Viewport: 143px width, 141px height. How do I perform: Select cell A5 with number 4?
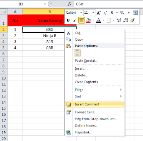[15, 48]
